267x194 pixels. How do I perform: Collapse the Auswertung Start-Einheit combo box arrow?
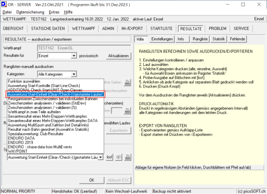(101, 157)
